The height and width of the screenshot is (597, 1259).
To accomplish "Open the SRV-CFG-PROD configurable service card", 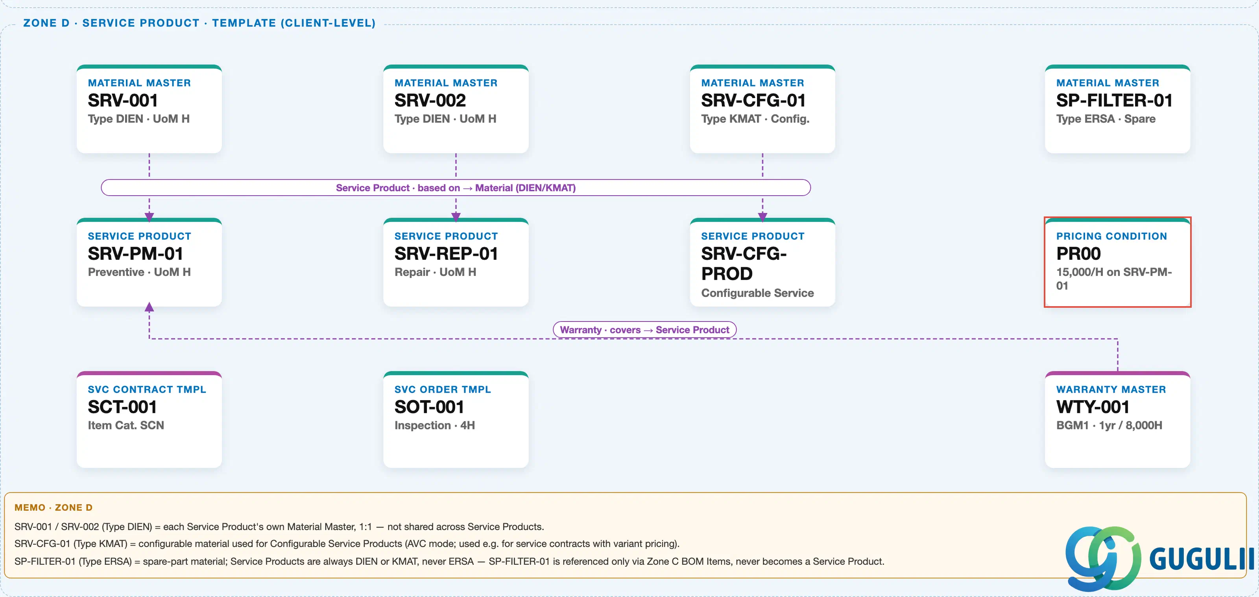I will click(x=762, y=262).
